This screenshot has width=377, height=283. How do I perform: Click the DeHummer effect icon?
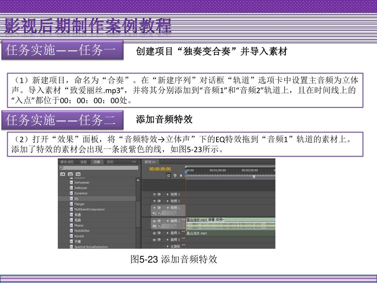coord(71,183)
